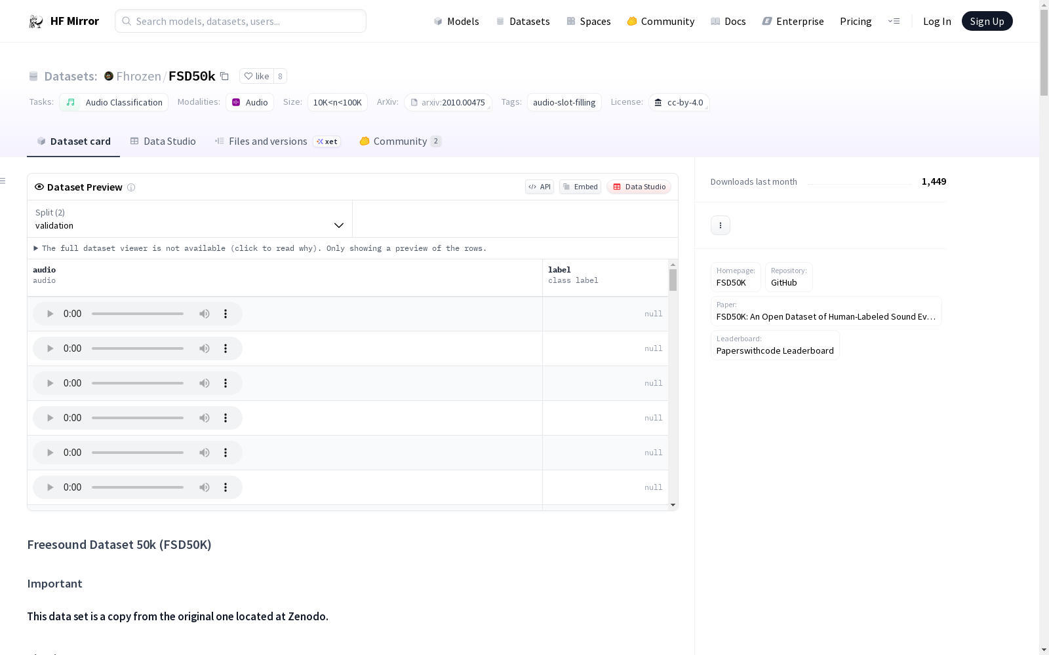Click the Sign Up button
Image resolution: width=1049 pixels, height=655 pixels.
[x=987, y=21]
